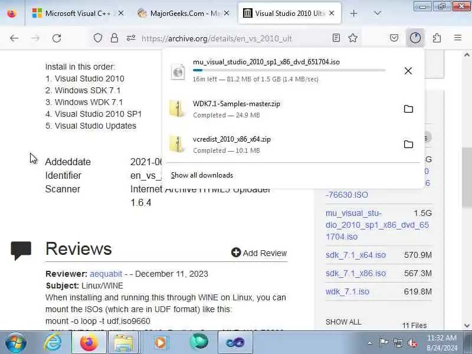Switch to MajorGeeks.Com tab
Screen dimensions: 472x354
(x=183, y=13)
